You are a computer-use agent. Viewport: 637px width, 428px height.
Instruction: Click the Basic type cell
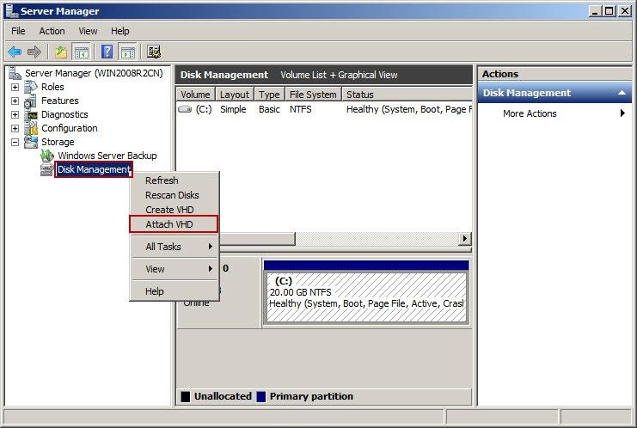pos(269,109)
